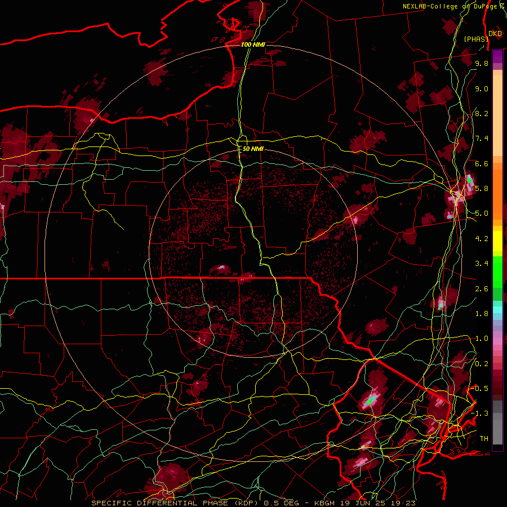Select the 7.4 scale value
507x507 pixels.
[482, 139]
